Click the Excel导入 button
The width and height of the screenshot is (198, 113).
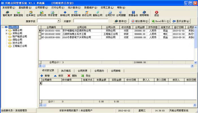pyautogui.click(x=160, y=21)
